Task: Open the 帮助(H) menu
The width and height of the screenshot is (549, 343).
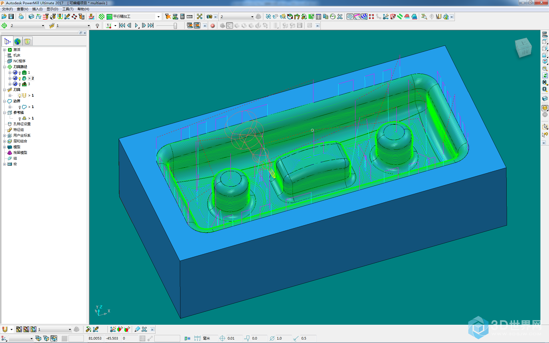Action: [x=83, y=9]
